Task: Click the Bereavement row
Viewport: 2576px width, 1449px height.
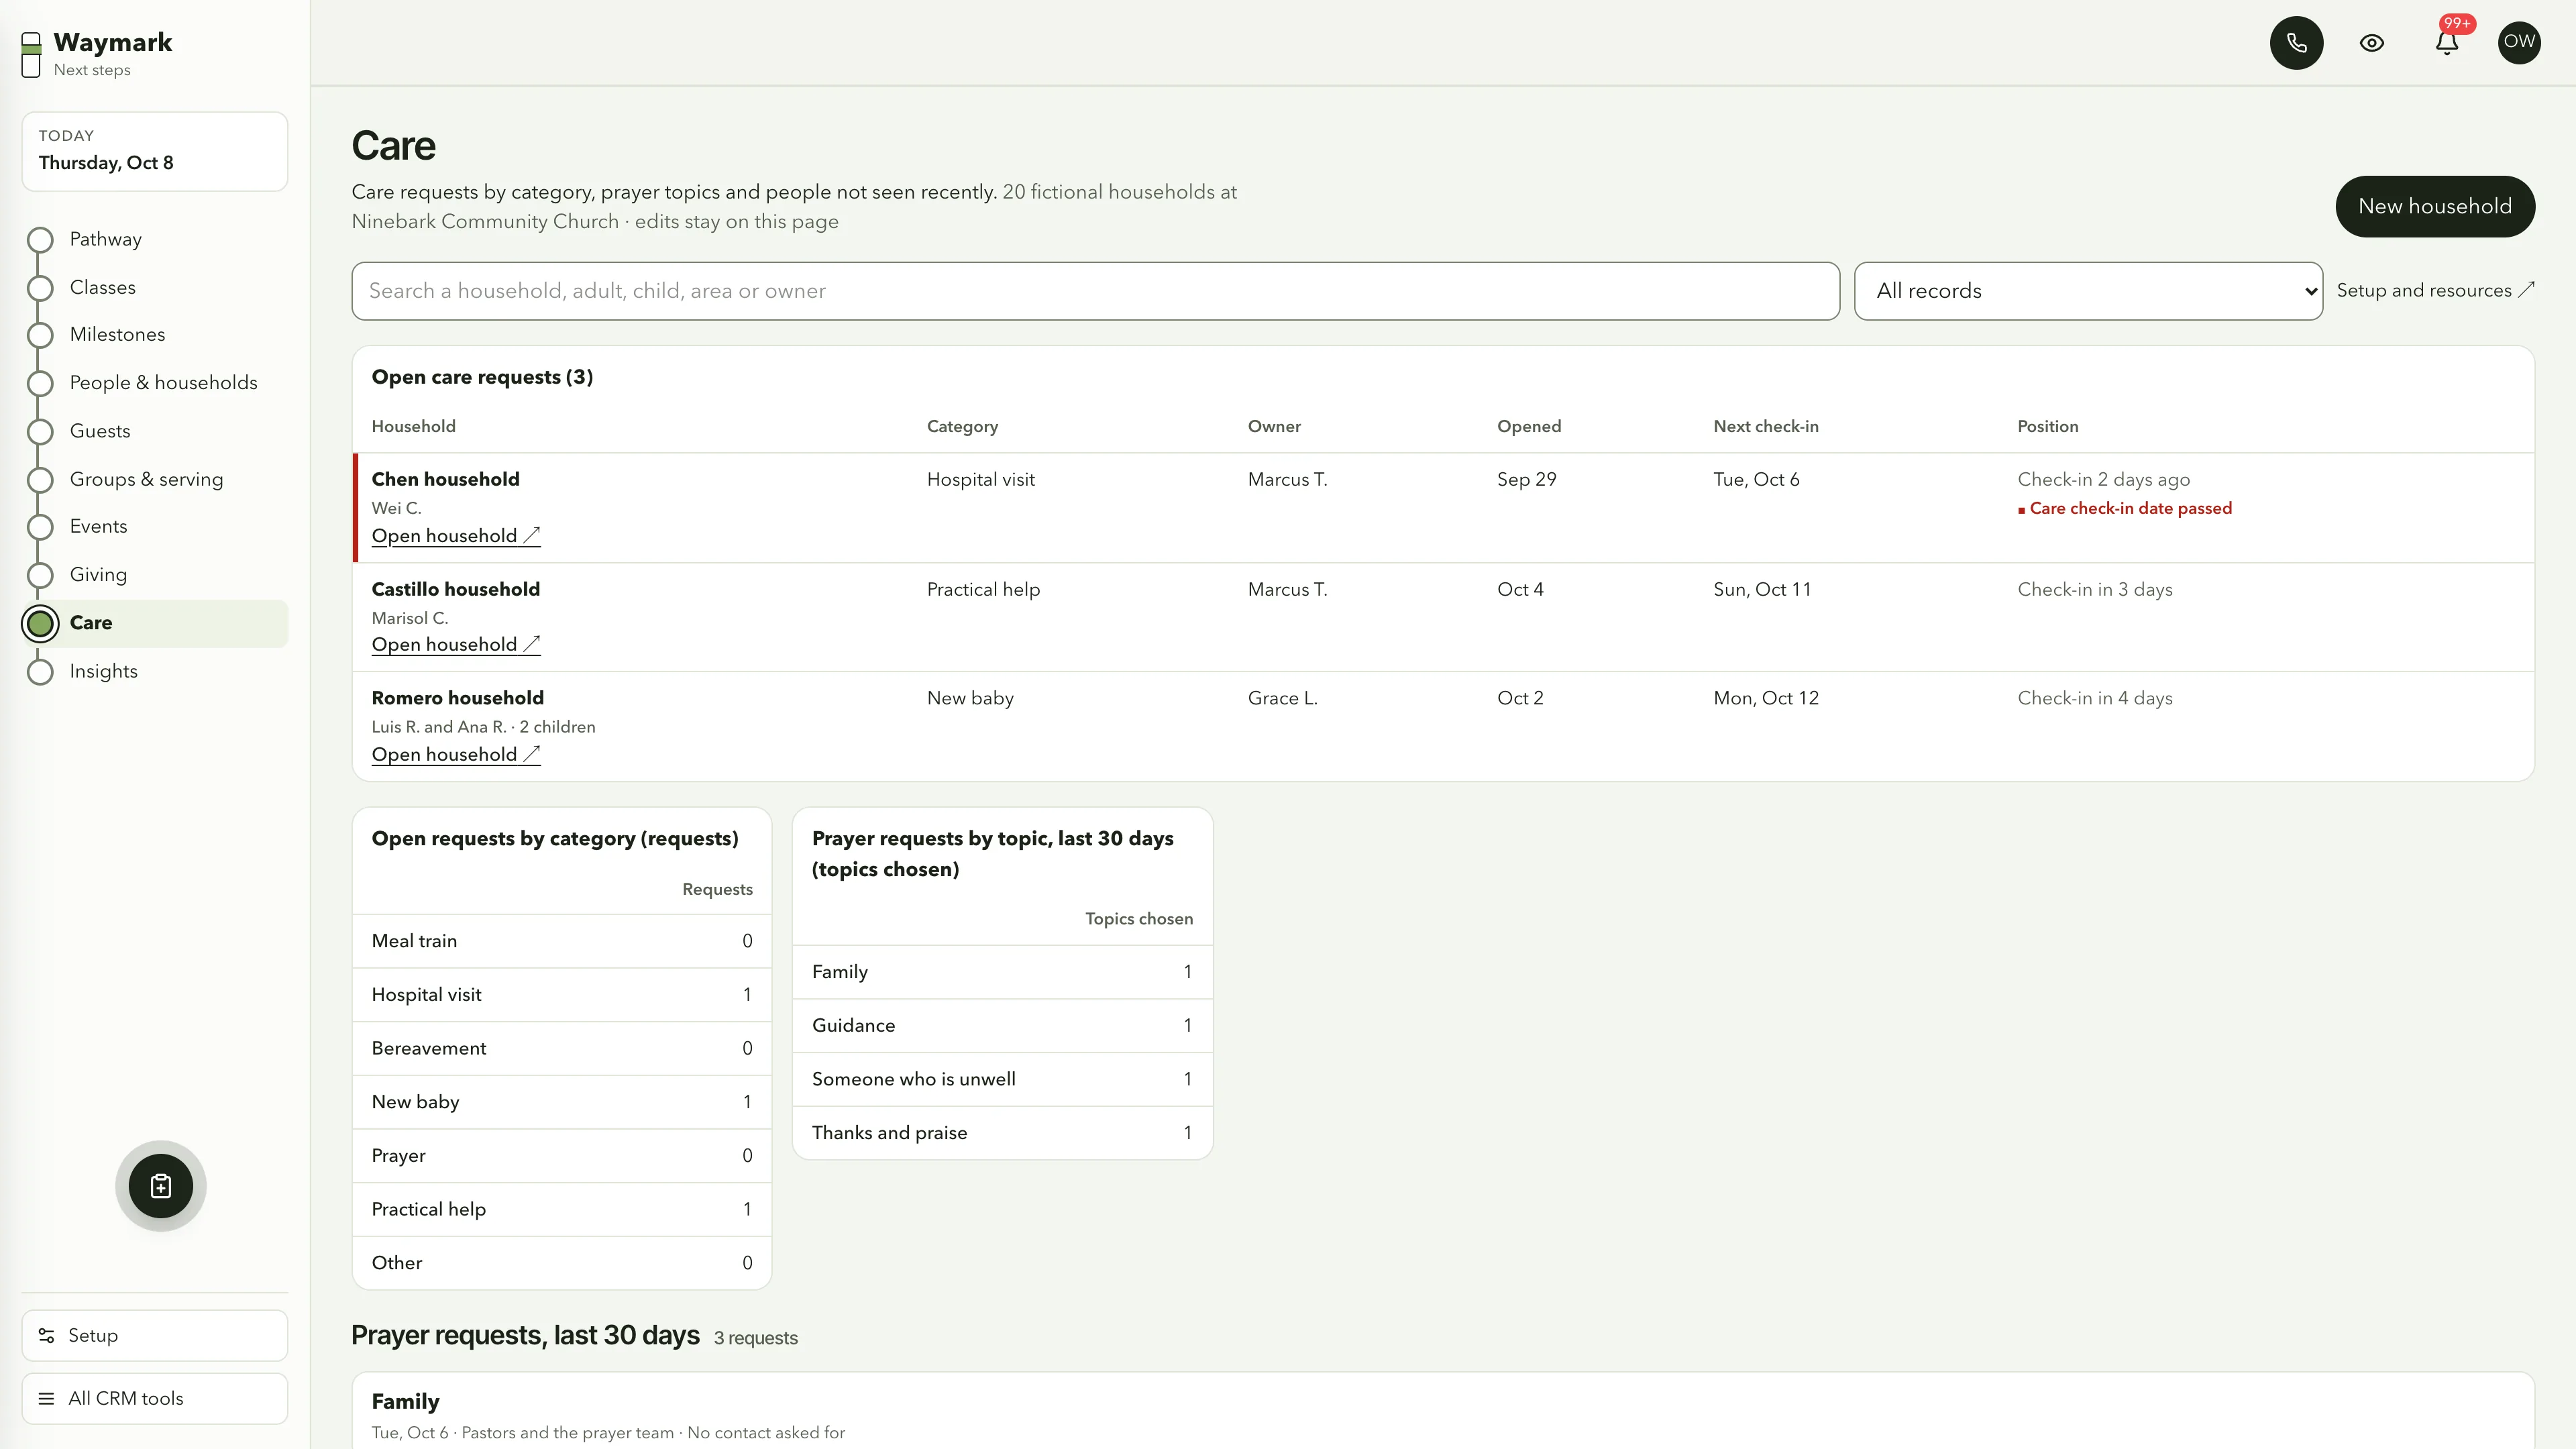Action: point(561,1048)
